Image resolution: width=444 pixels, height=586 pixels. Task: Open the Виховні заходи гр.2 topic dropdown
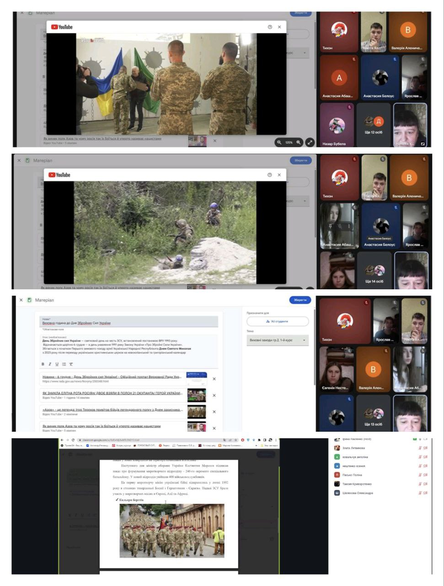tap(278, 340)
